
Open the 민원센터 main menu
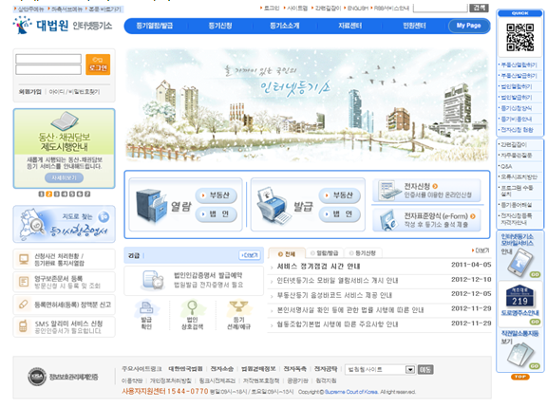click(x=414, y=26)
